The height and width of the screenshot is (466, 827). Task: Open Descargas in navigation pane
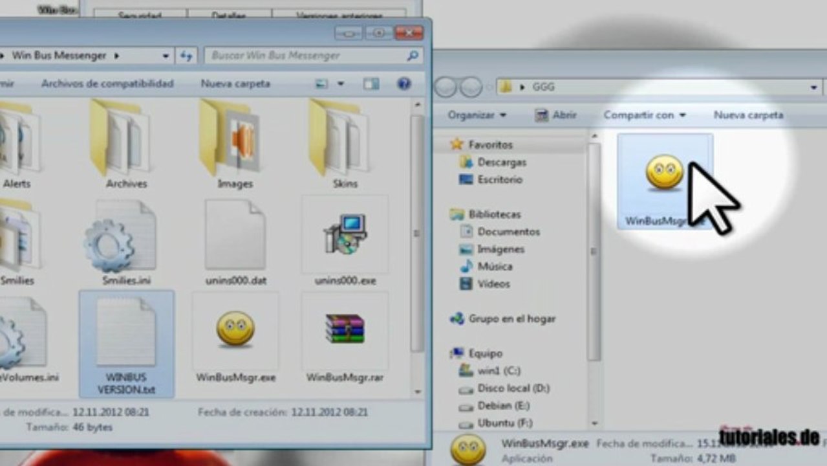coord(493,162)
